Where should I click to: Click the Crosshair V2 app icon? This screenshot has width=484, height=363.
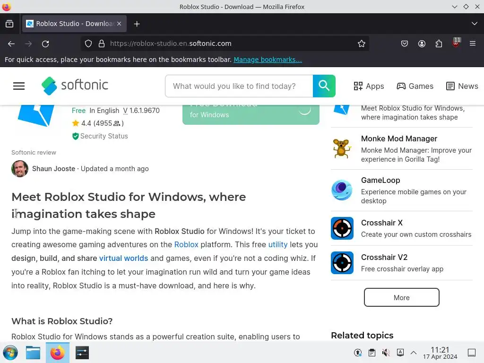pyautogui.click(x=342, y=263)
